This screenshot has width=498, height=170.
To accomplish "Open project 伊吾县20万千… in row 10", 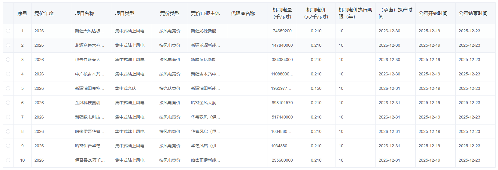I will coord(90,160).
